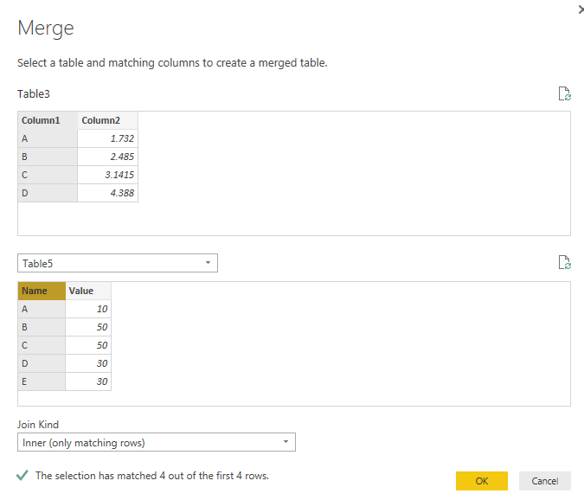Click the 2.485 cell in Table3
584x500 pixels.
pyautogui.click(x=107, y=157)
